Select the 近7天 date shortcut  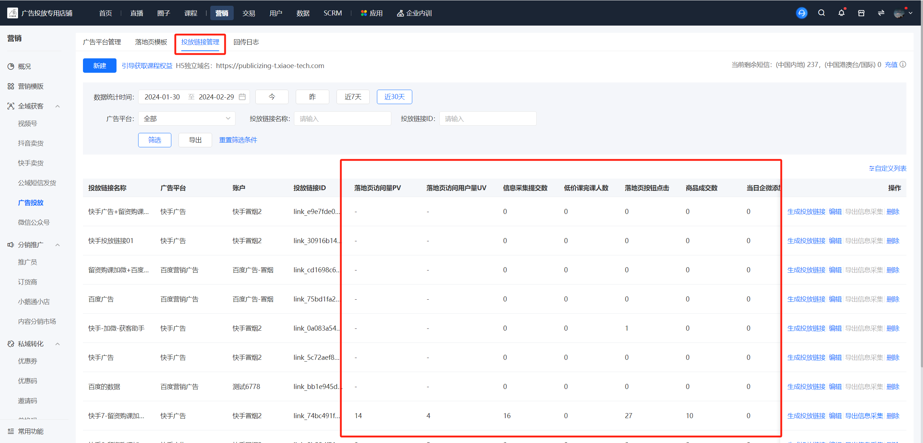[x=353, y=97]
